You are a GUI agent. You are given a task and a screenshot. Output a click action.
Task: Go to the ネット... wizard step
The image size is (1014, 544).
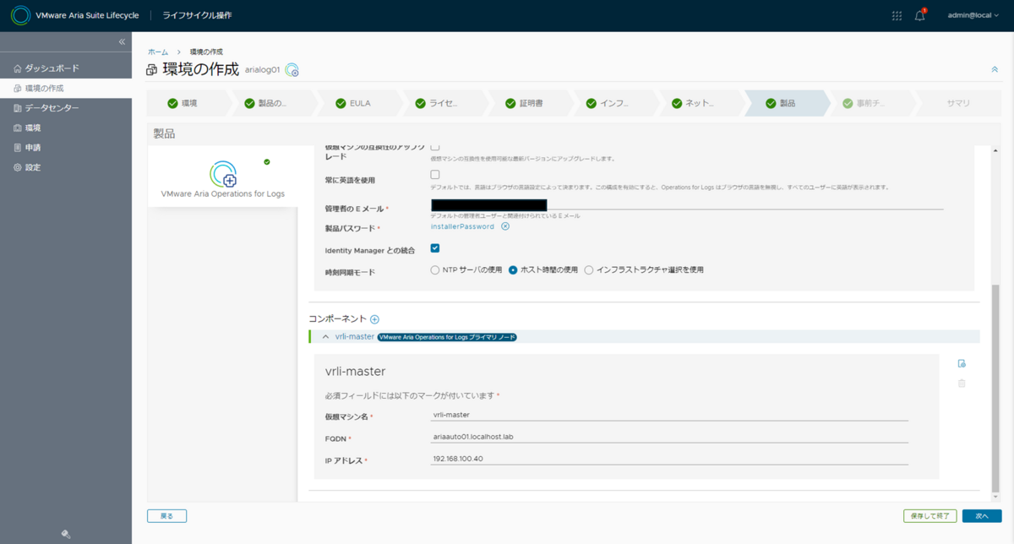pyautogui.click(x=698, y=103)
